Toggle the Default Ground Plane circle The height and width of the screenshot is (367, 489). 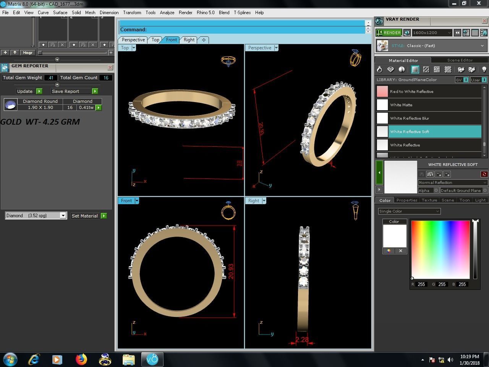485,190
